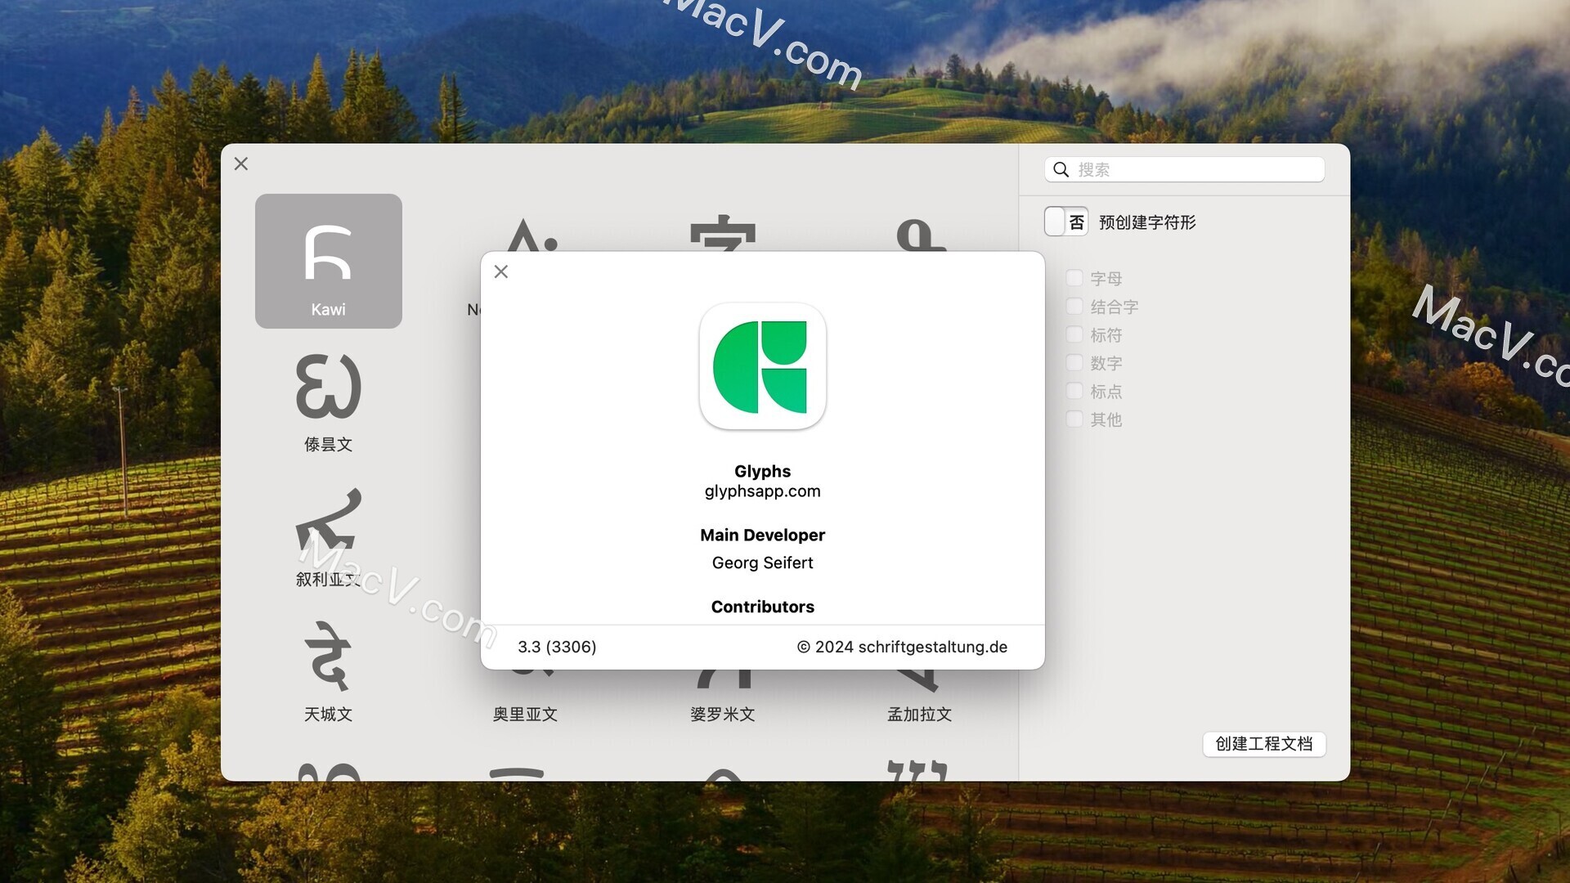This screenshot has height=883, width=1570.
Task: Click the © 2024 schriftgestaltung.de text
Action: point(902,647)
